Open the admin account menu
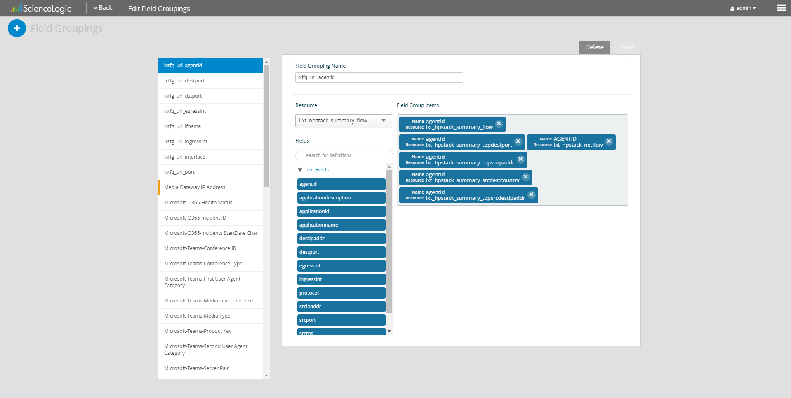The height and width of the screenshot is (398, 791). pos(742,8)
